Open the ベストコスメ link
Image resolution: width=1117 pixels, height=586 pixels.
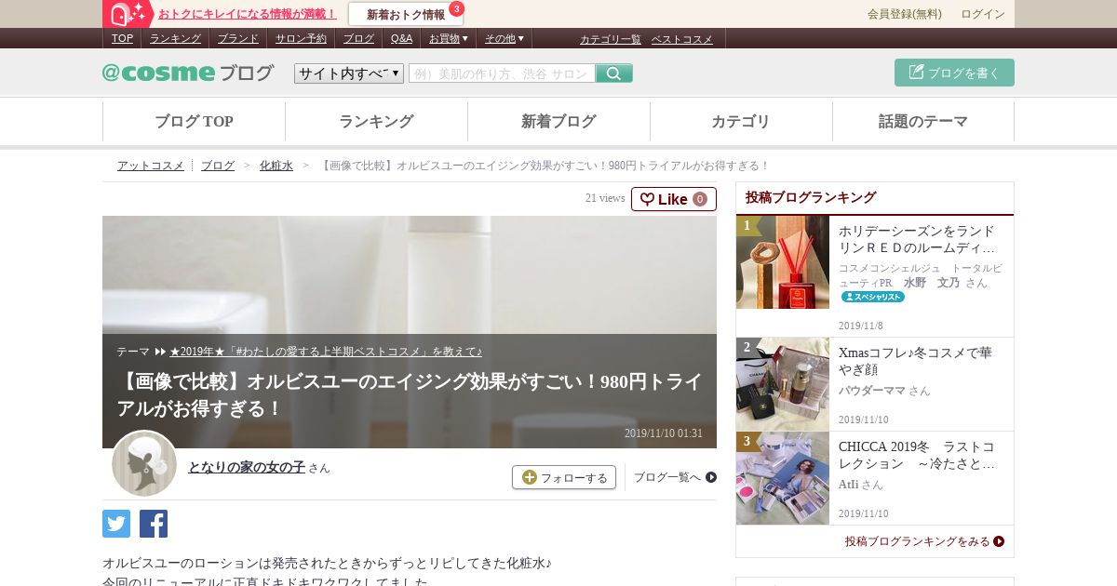coord(681,39)
